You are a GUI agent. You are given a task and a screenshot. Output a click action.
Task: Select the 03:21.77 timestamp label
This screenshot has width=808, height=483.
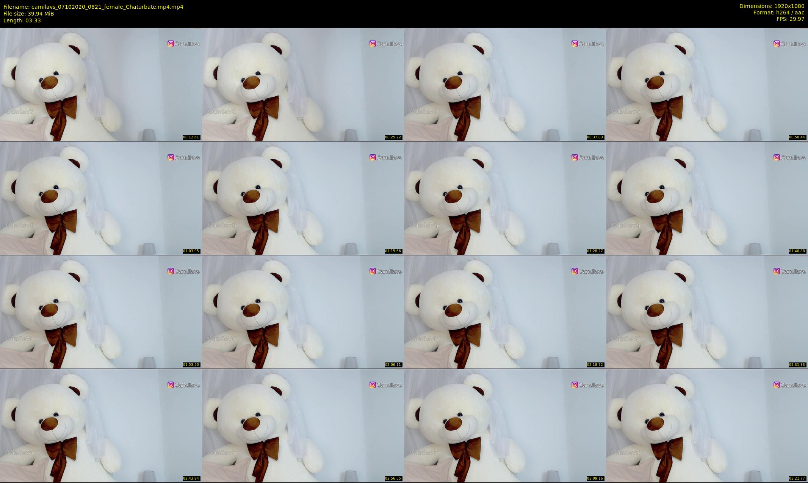[797, 478]
